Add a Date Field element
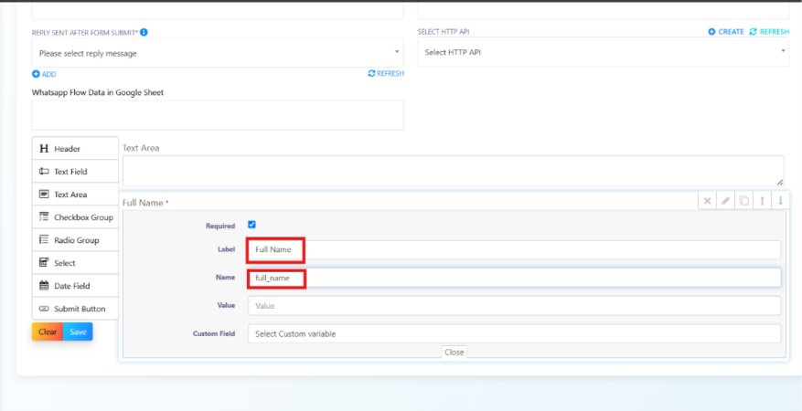 (x=75, y=286)
